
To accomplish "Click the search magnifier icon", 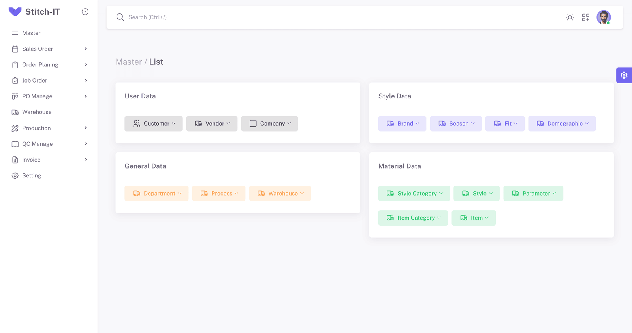I will coord(120,17).
